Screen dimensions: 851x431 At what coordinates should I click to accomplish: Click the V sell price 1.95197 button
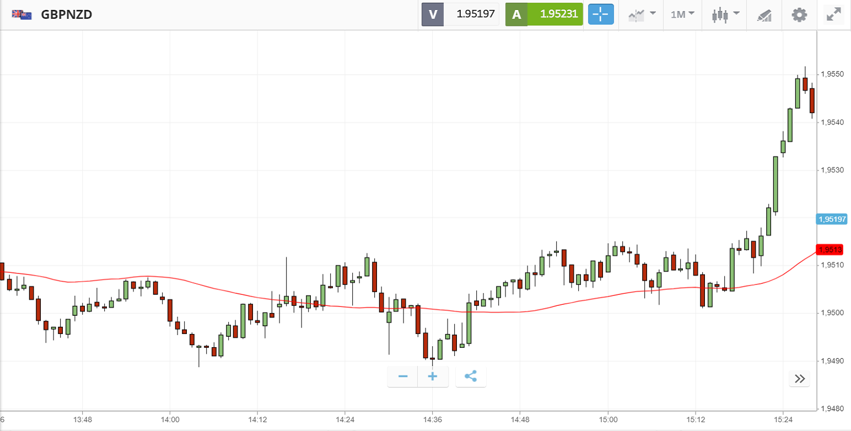coord(460,14)
